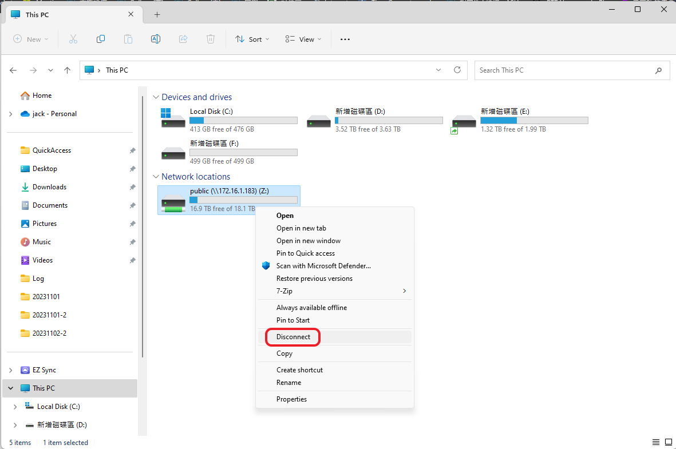Choose Properties from the context menu
Viewport: 676px width, 449px height.
(291, 399)
